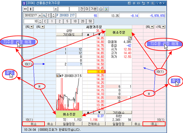Screen dimensions: 183x133
Task: Select quantity preset 50
Action: (x=90, y=21)
